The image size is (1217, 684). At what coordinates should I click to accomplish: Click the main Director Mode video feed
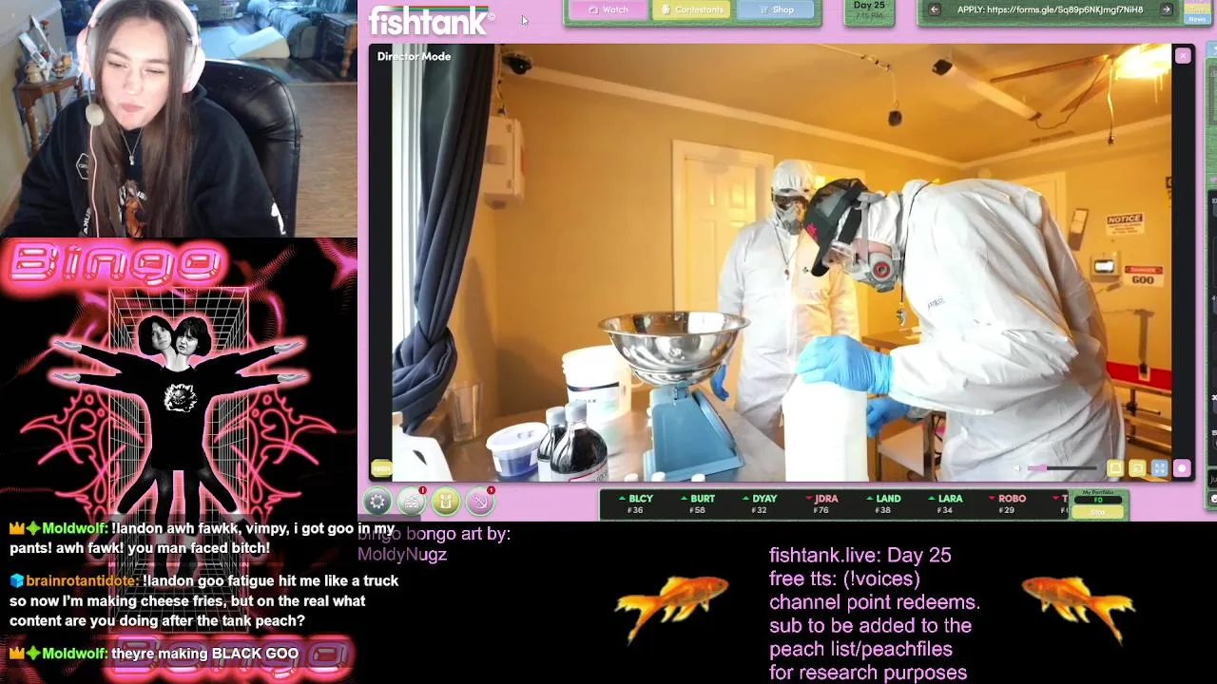click(x=780, y=261)
